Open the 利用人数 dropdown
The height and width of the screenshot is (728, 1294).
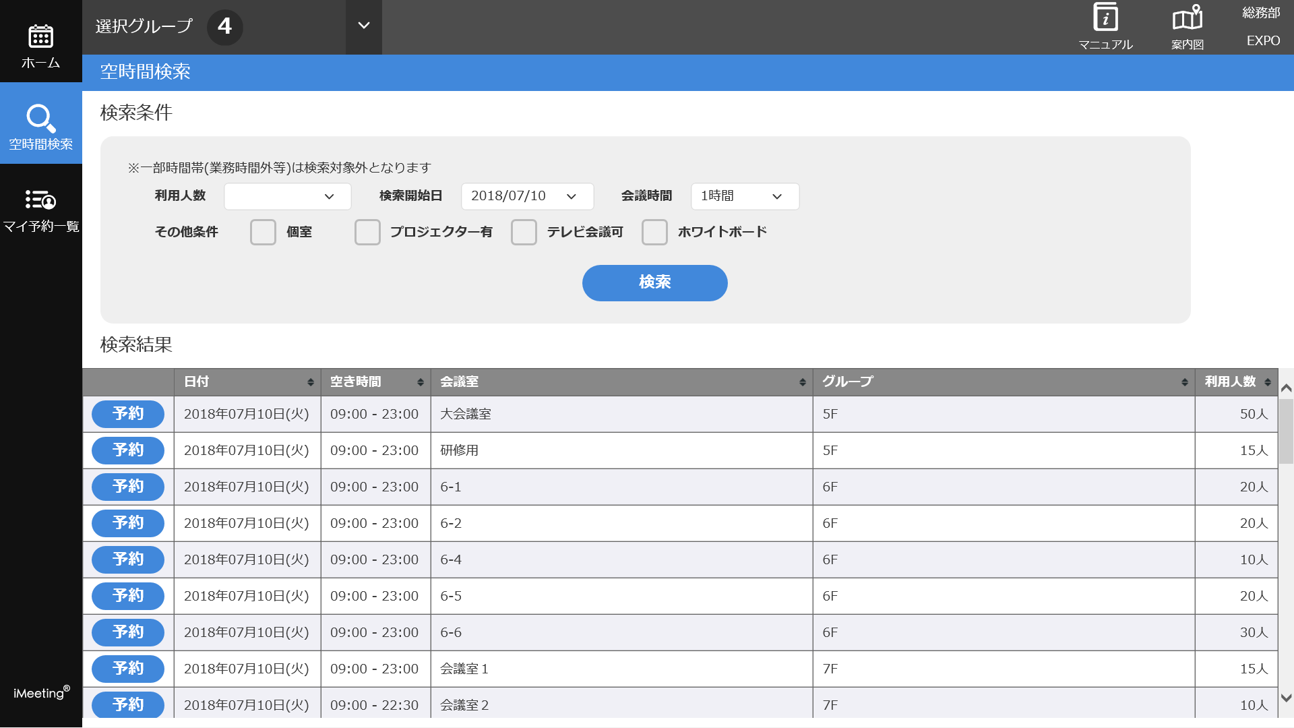coord(288,196)
